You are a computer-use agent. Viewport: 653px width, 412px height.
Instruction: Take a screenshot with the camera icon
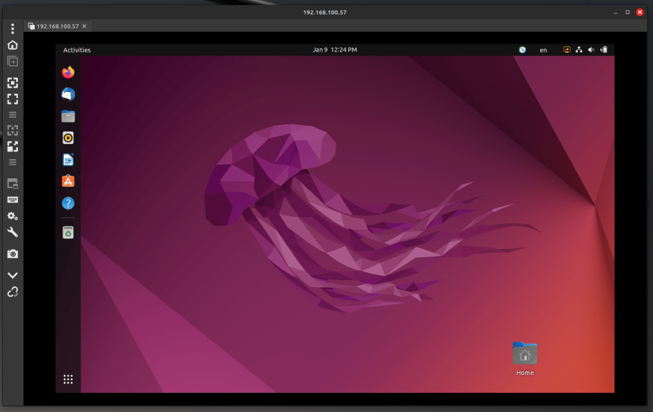click(x=12, y=253)
